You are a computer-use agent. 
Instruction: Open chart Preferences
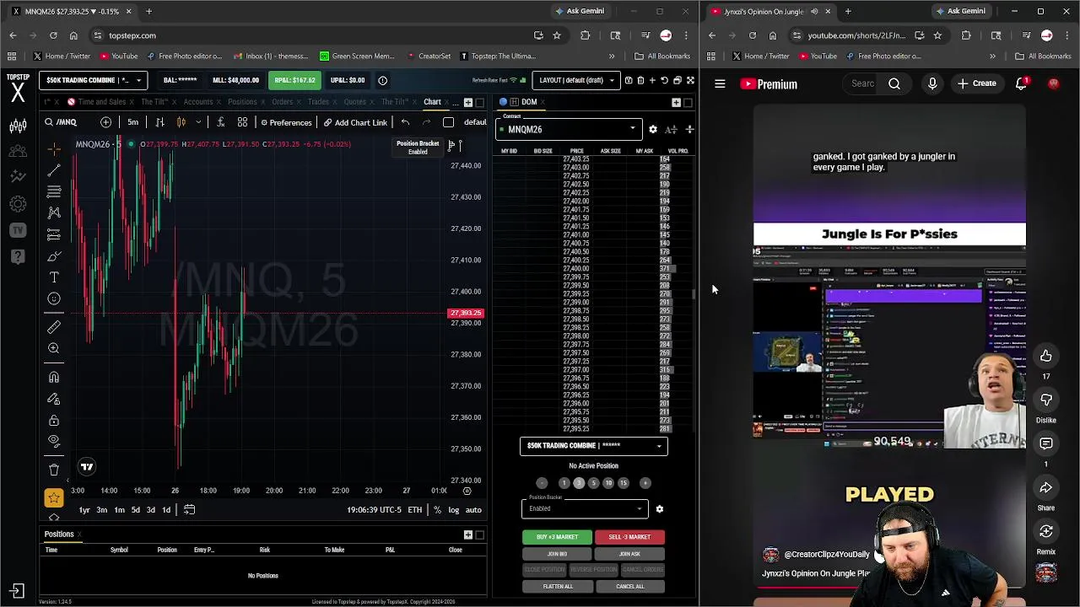tap(286, 122)
